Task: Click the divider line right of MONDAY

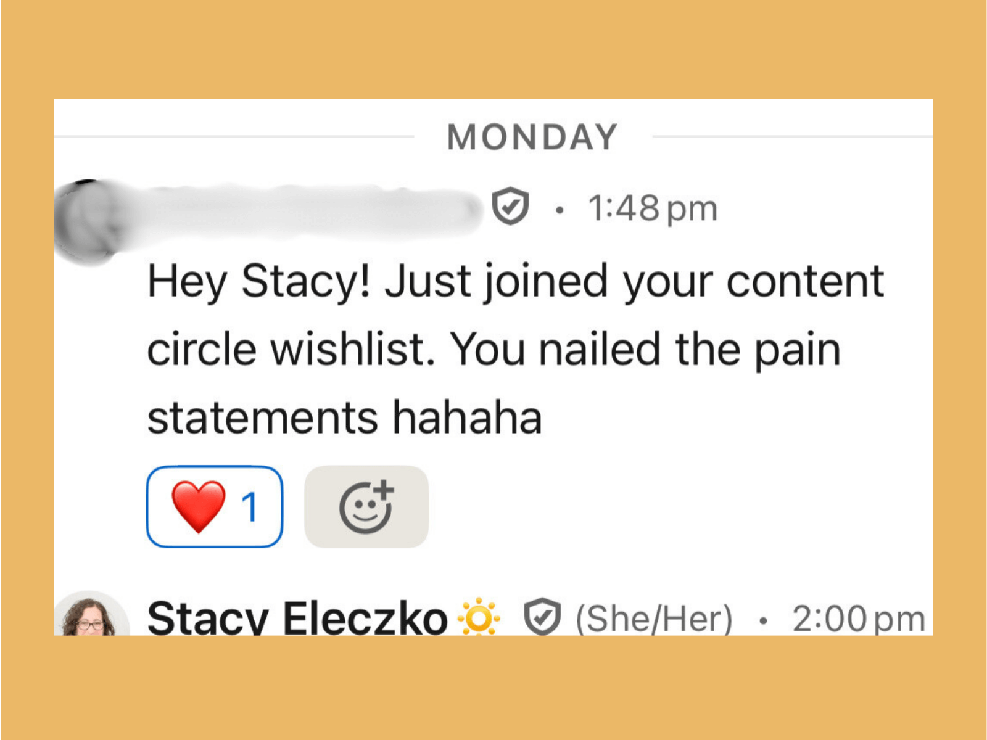Action: pyautogui.click(x=793, y=136)
